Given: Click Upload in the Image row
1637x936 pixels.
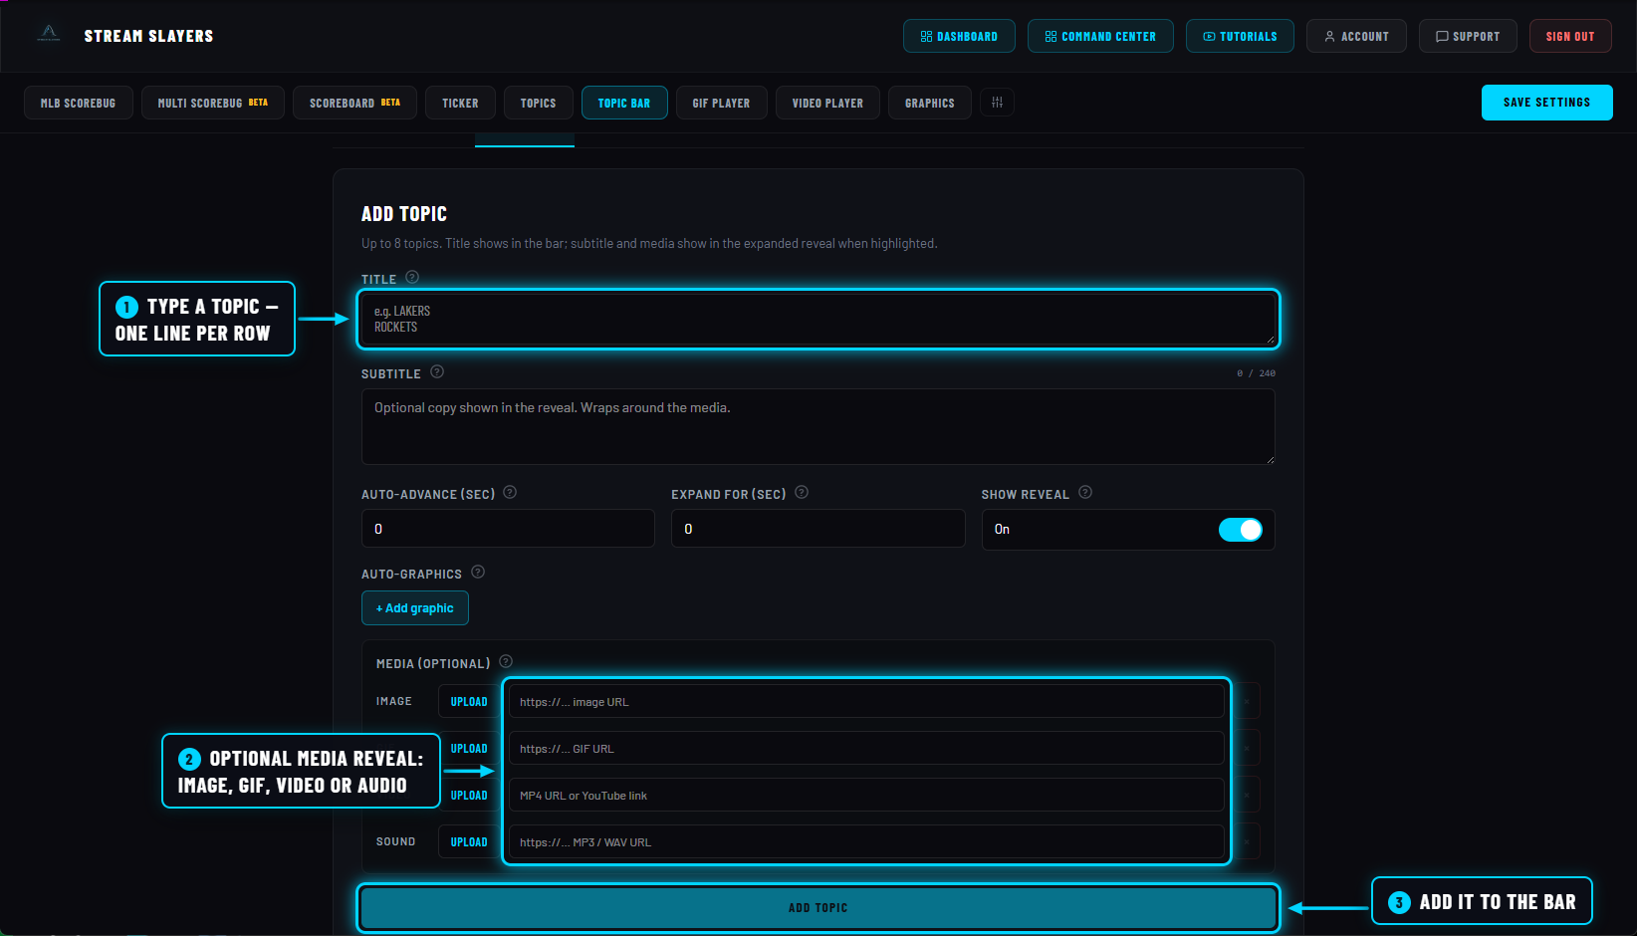Looking at the screenshot, I should click(469, 702).
